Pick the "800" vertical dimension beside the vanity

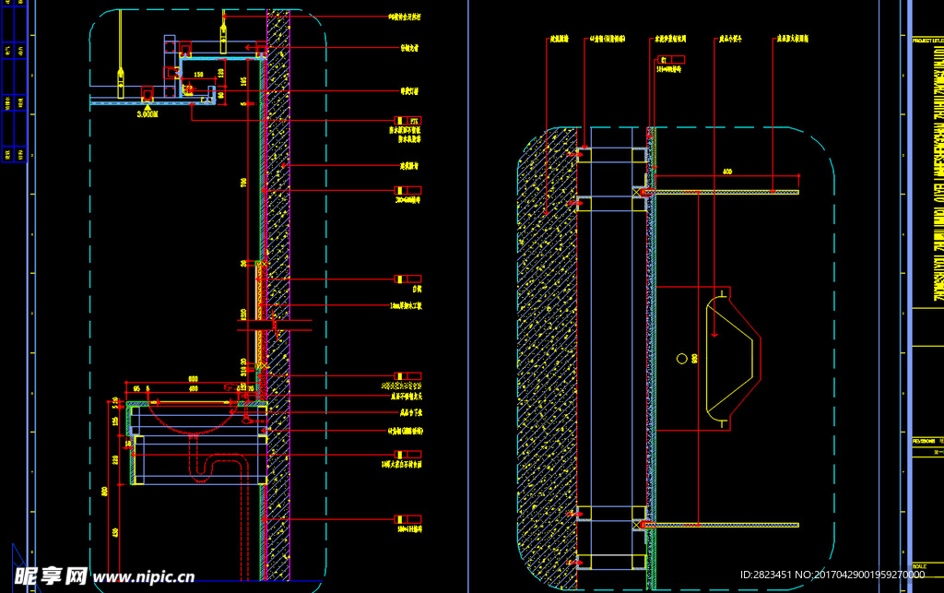105,492
